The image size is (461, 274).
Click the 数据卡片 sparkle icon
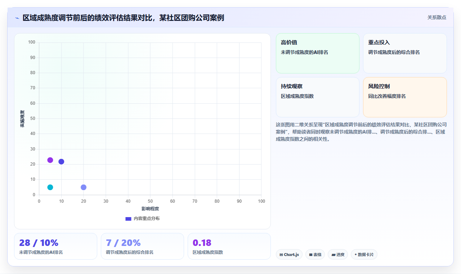(x=355, y=255)
